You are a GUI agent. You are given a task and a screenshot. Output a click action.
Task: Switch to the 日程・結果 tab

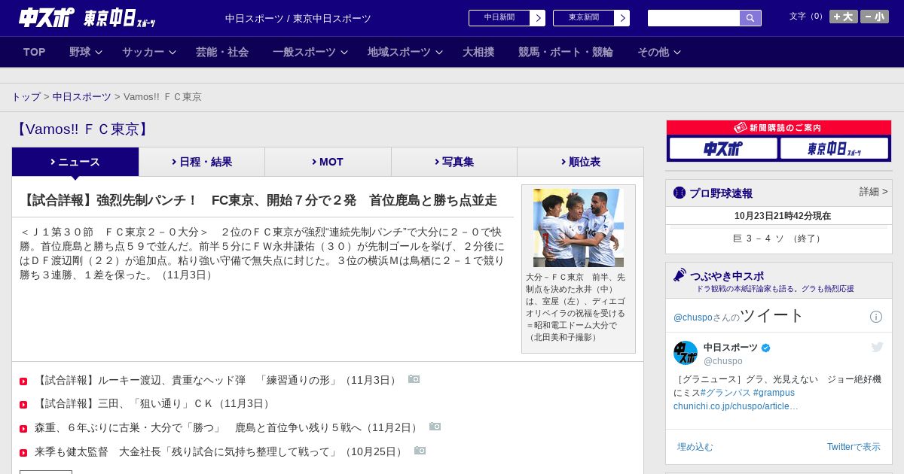tap(202, 162)
